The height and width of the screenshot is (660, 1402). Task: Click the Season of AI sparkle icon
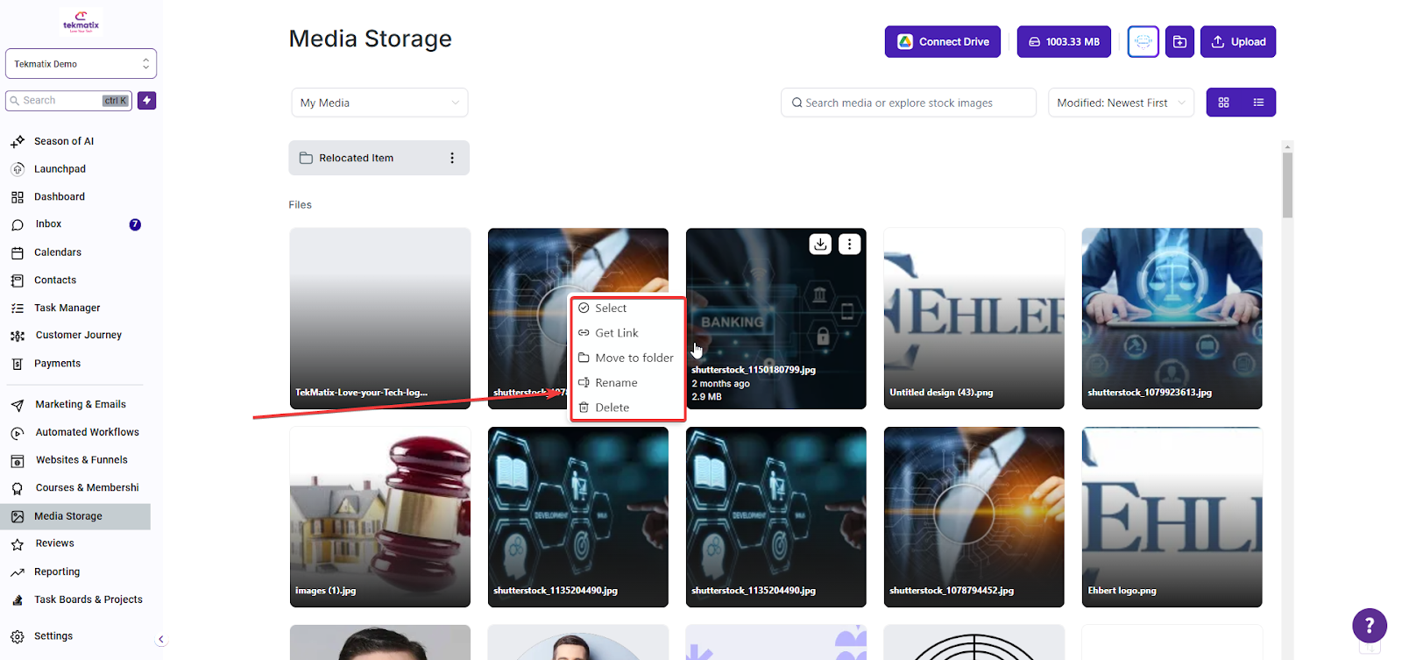tap(18, 141)
